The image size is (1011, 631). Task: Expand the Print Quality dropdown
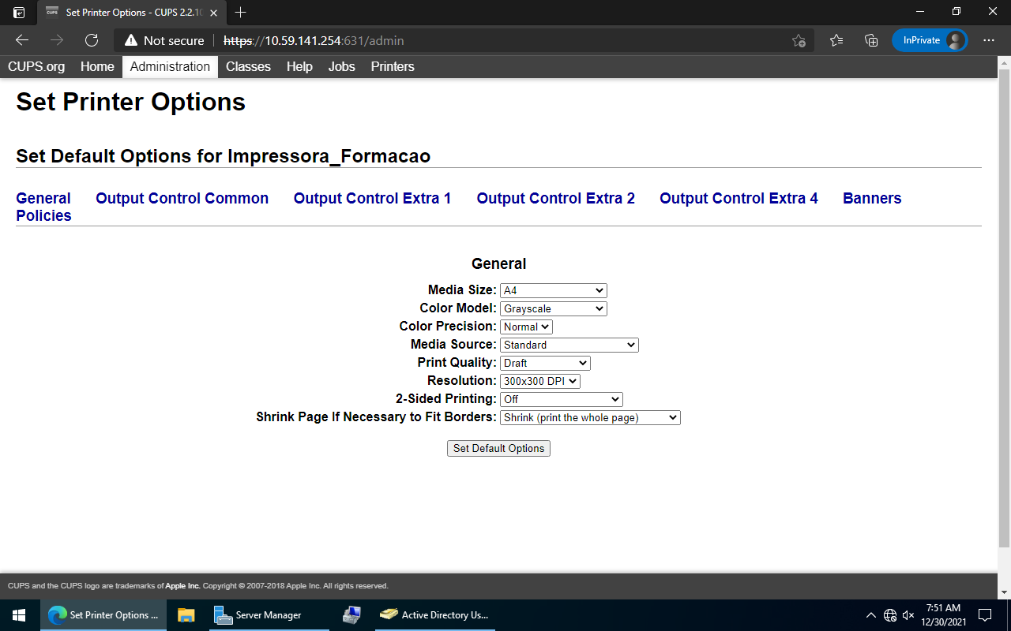point(545,363)
